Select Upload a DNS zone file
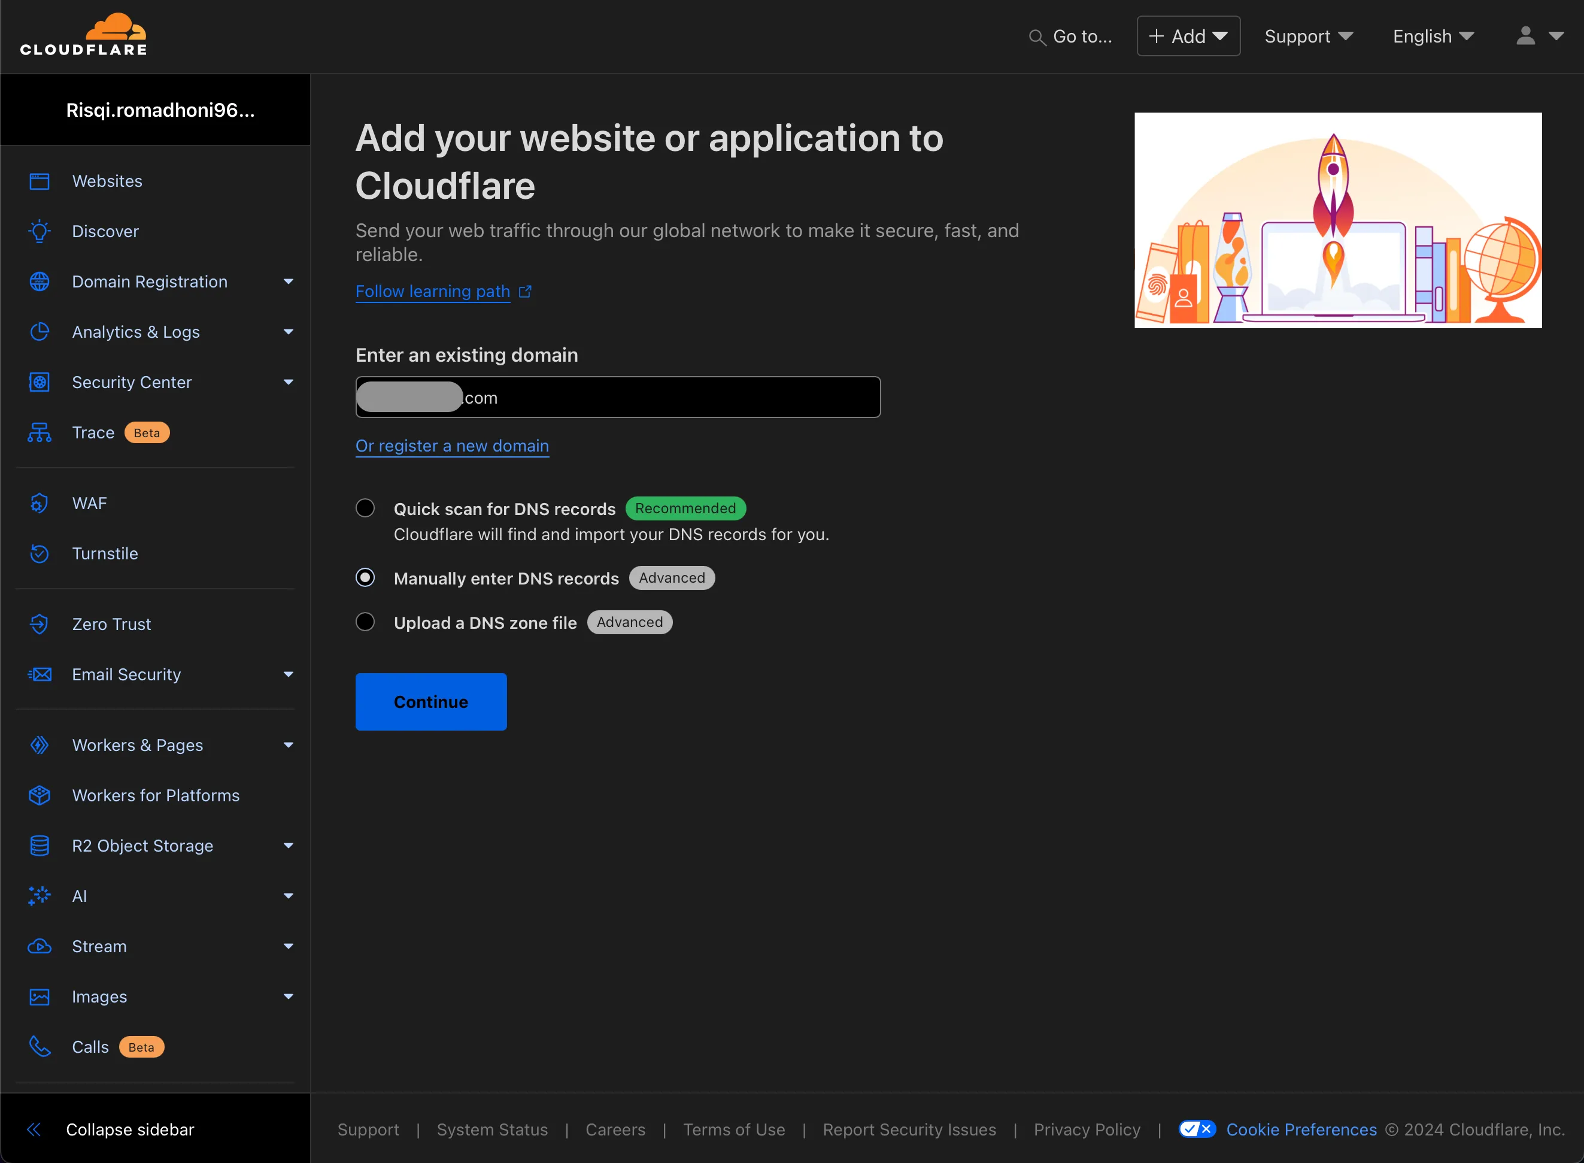 (365, 622)
